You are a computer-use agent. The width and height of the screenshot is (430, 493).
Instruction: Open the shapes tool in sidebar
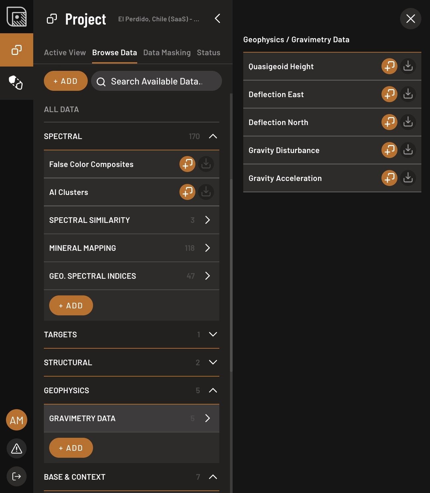17,83
